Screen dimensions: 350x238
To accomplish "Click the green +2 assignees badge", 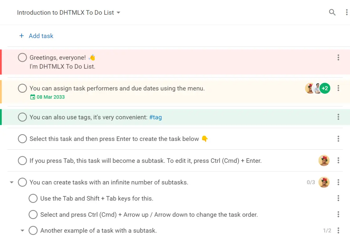I will coord(325,88).
